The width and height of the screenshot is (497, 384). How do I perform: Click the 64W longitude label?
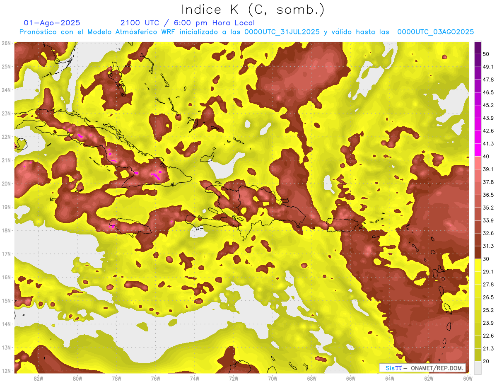point(390,378)
